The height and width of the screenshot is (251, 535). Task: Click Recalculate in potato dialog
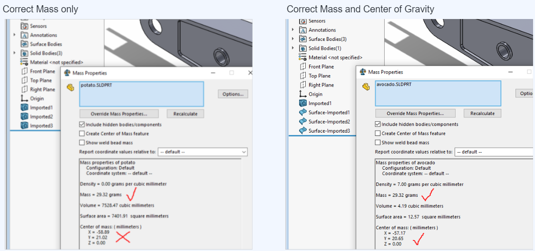[185, 114]
